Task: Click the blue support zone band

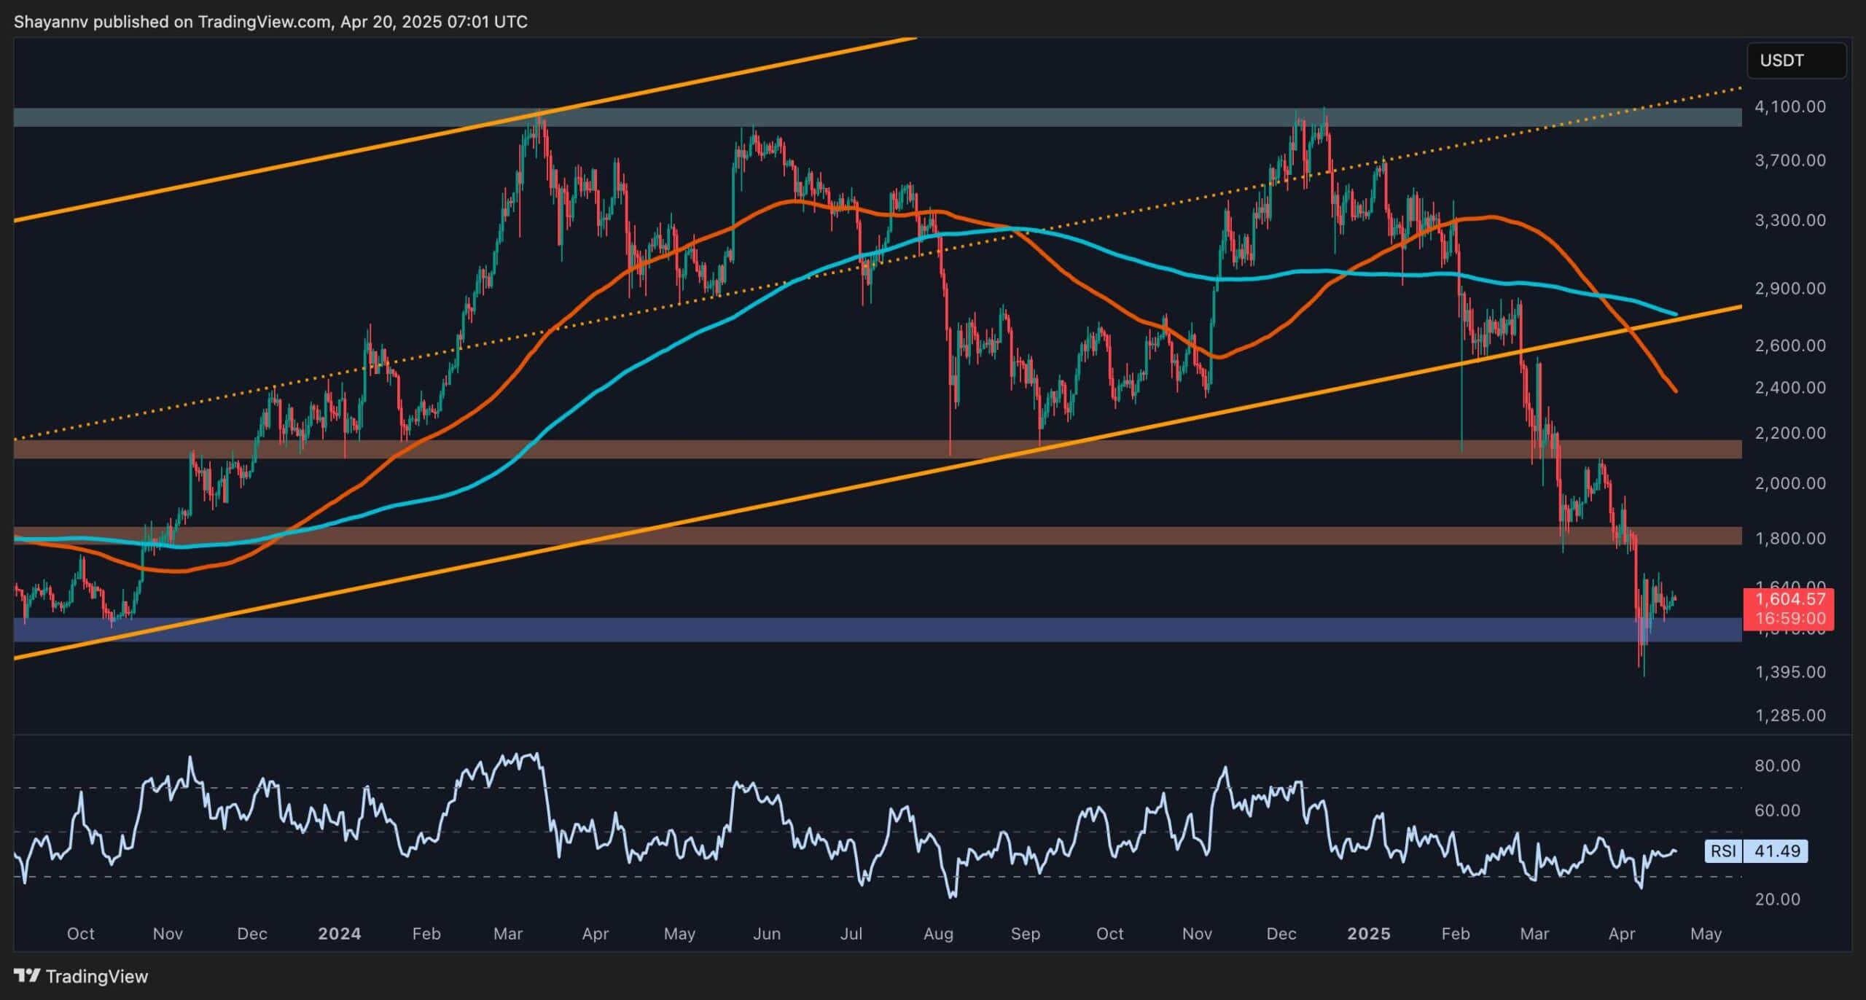Action: (875, 630)
